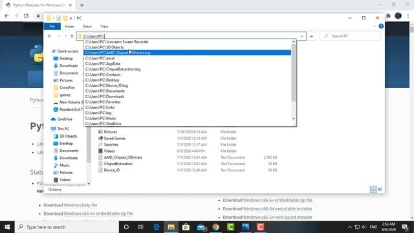414x233 pixels.
Task: Click the Up one level arrow
Action: [x=72, y=36]
